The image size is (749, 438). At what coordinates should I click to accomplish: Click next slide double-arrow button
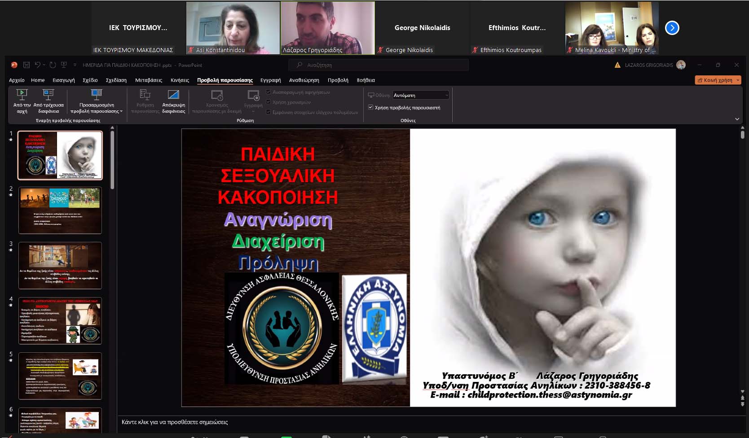[x=743, y=404]
